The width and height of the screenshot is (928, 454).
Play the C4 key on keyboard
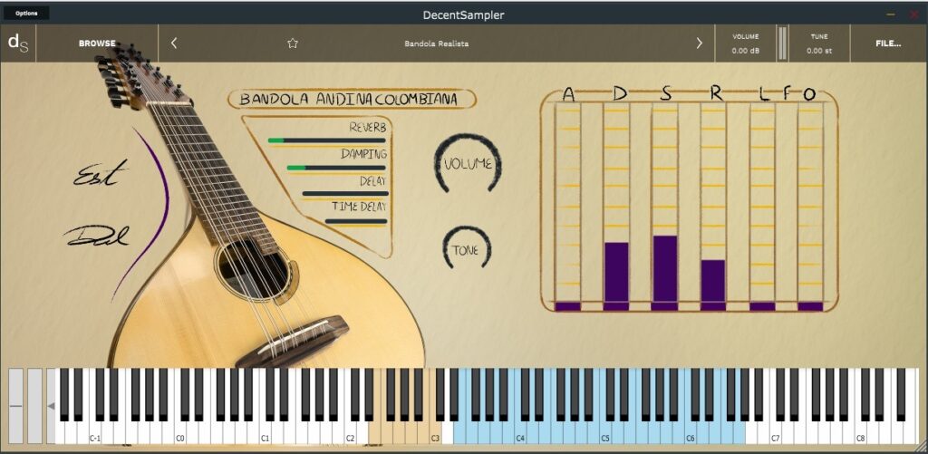coord(520,433)
